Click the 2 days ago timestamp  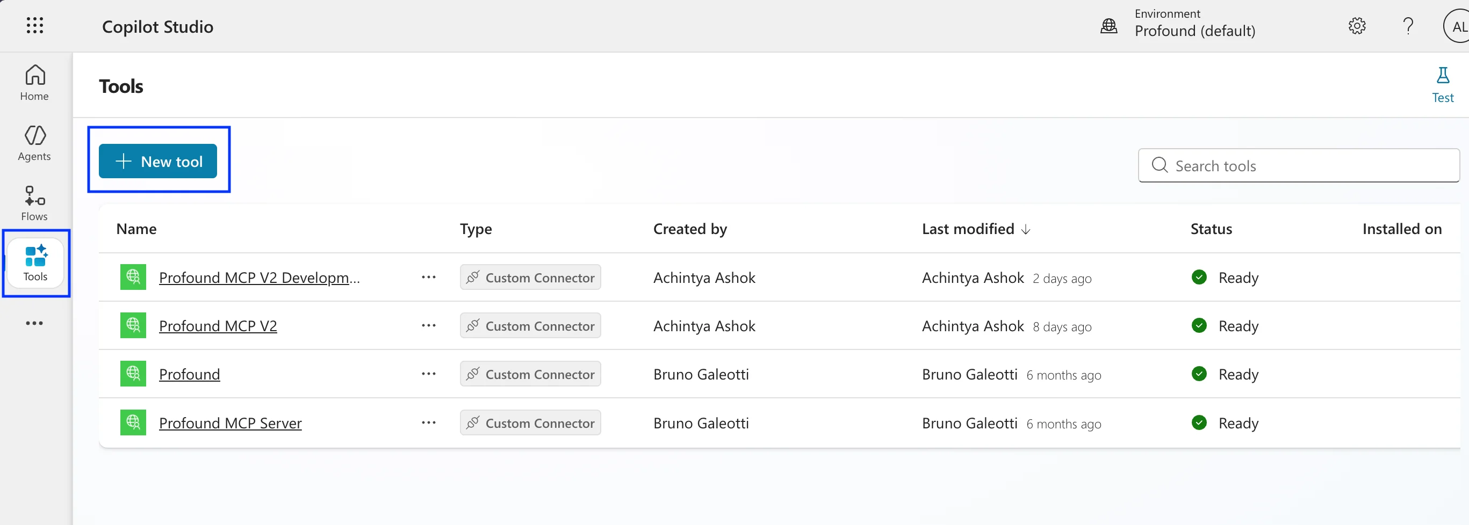pyautogui.click(x=1062, y=279)
